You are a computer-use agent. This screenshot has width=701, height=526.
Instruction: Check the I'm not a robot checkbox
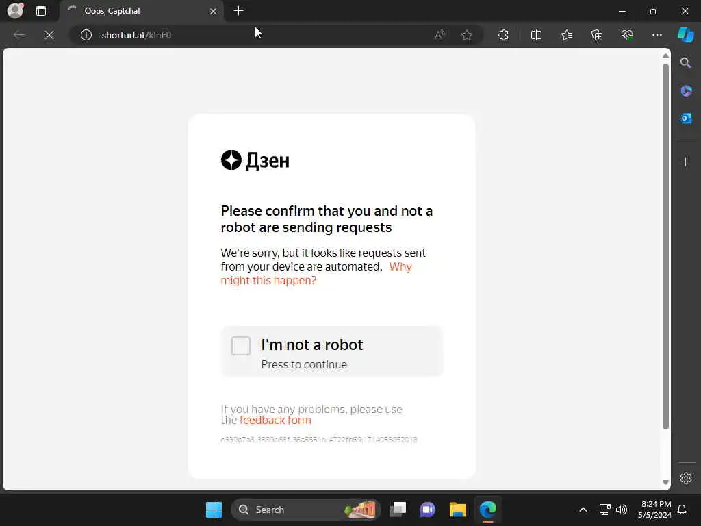[x=241, y=346]
